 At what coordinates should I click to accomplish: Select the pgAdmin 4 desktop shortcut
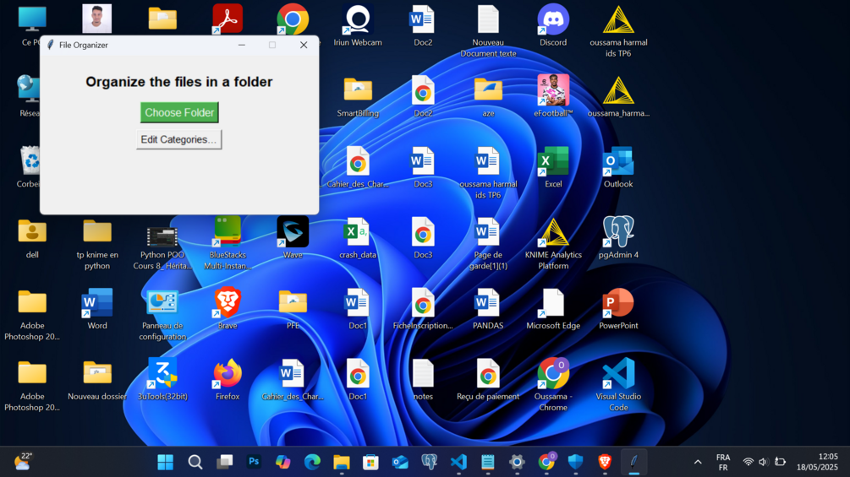(618, 238)
